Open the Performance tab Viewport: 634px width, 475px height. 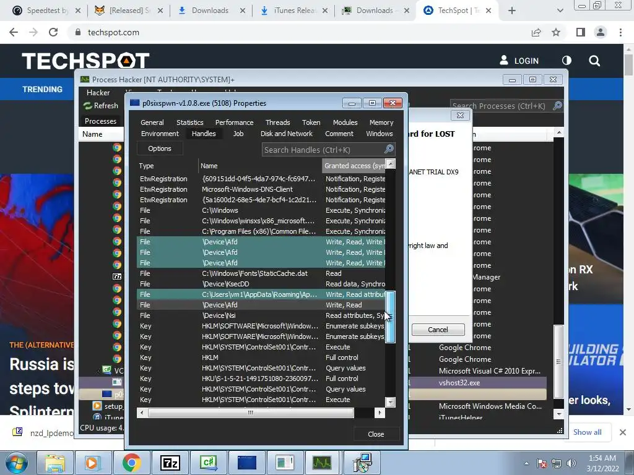tap(234, 122)
